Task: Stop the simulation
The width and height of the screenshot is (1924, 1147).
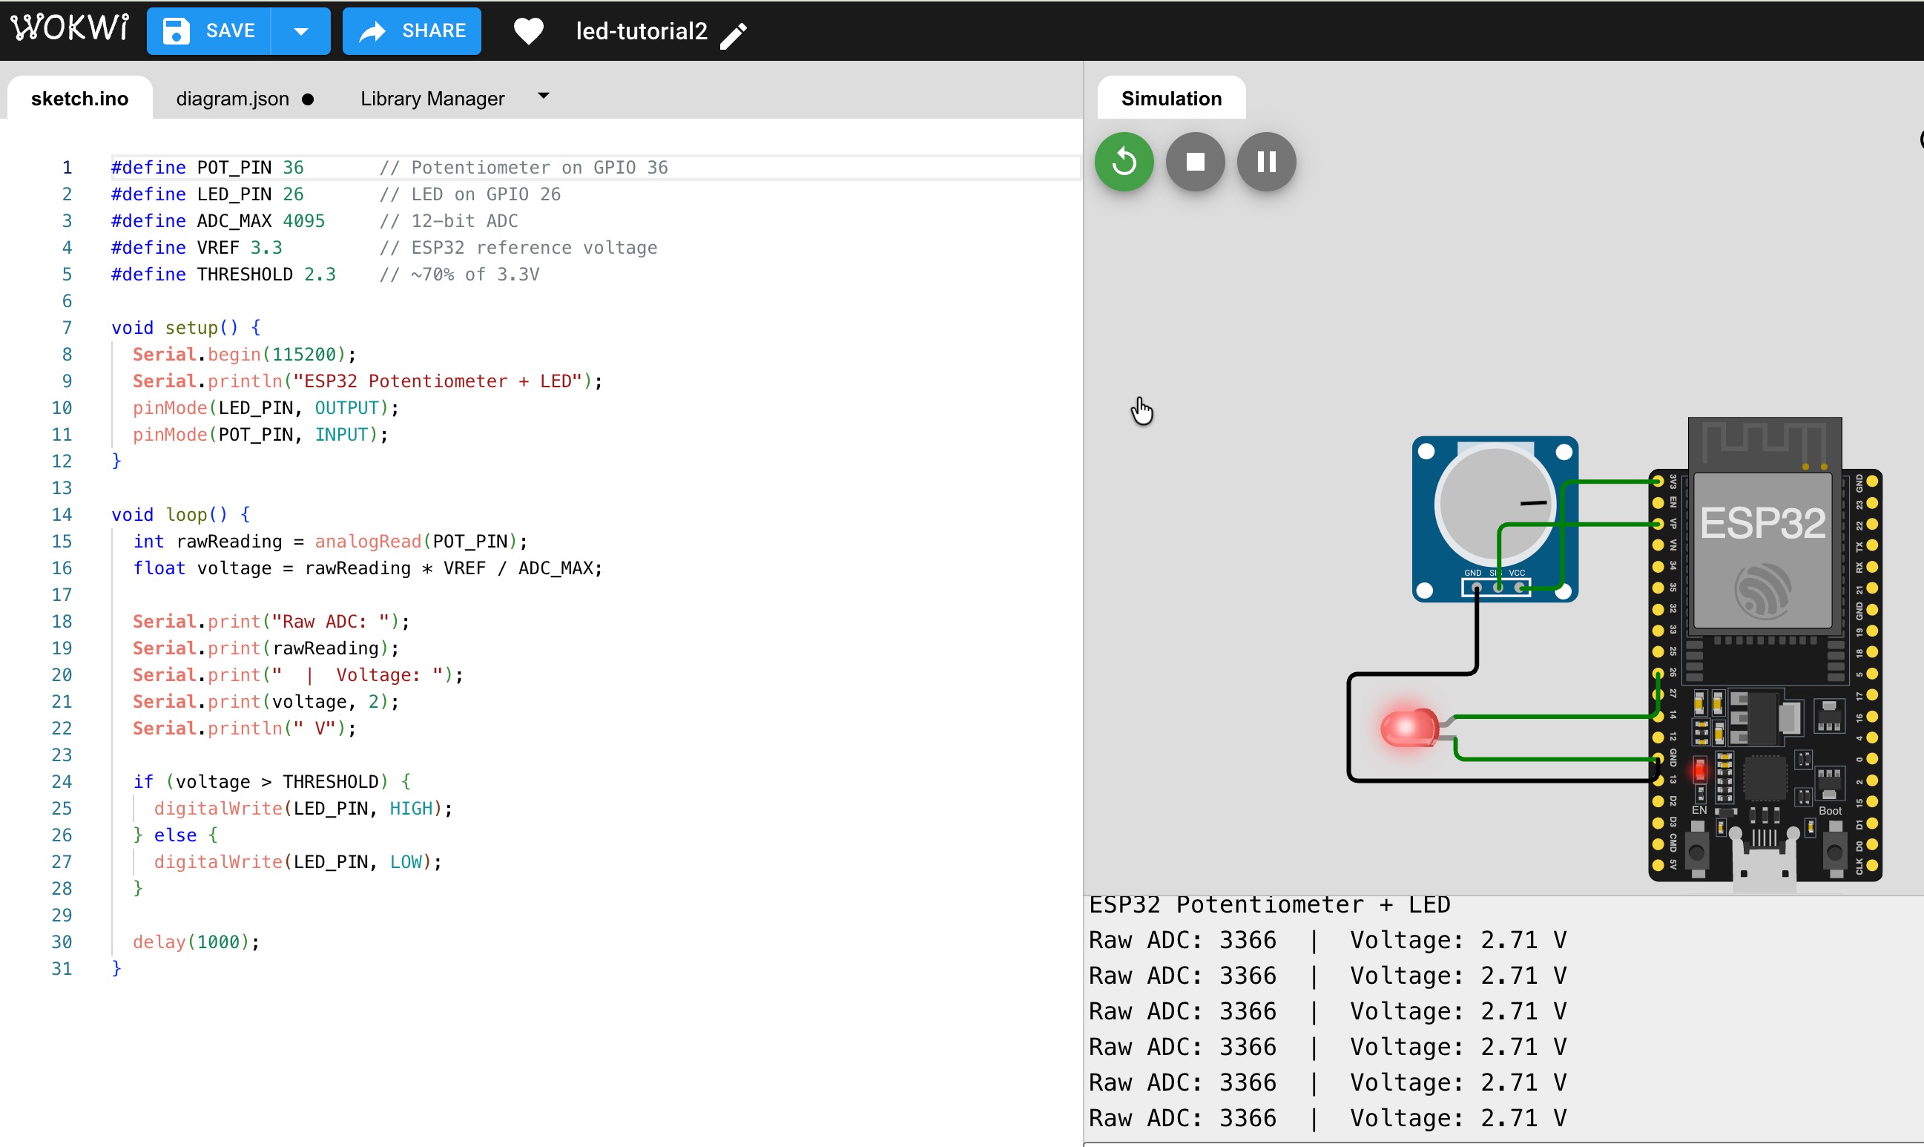Action: click(x=1195, y=162)
